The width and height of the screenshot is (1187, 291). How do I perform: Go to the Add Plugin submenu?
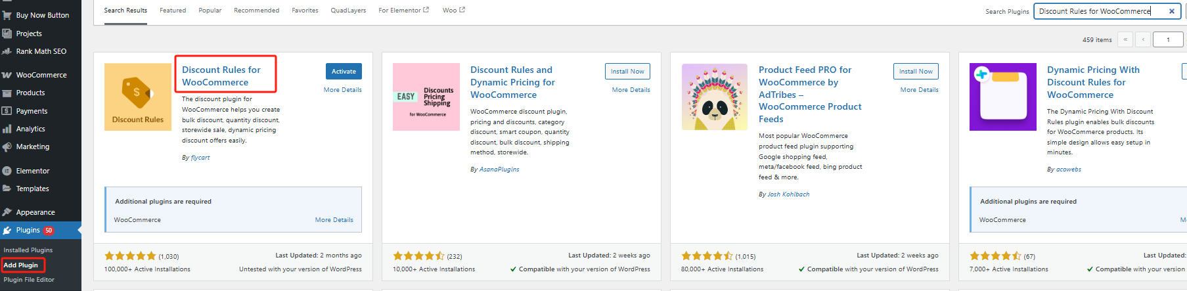pyautogui.click(x=21, y=265)
